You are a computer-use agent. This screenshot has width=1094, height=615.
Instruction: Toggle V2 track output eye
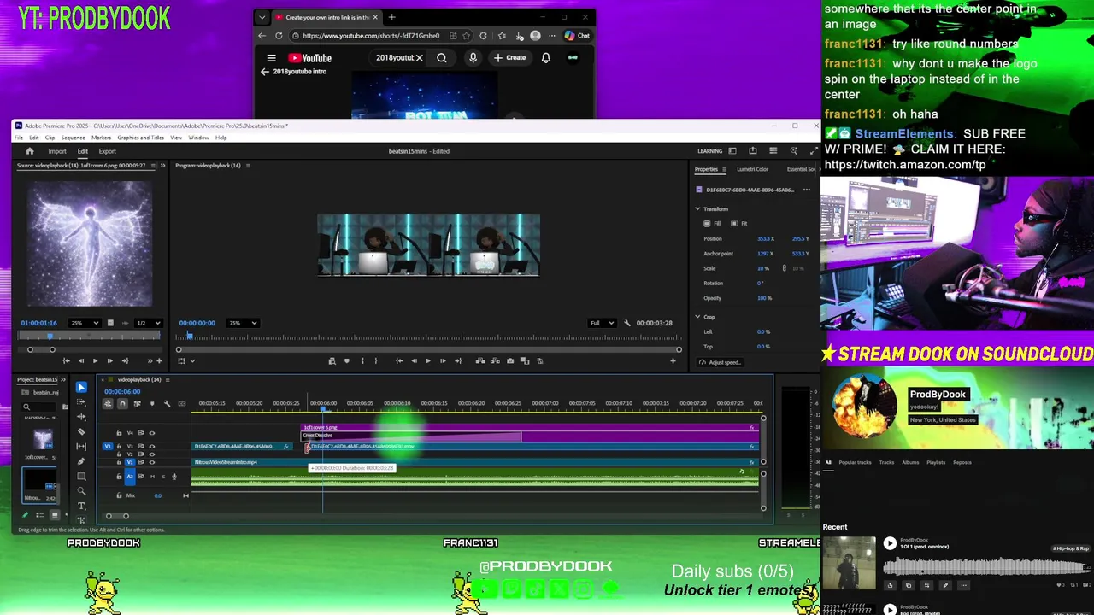point(152,454)
